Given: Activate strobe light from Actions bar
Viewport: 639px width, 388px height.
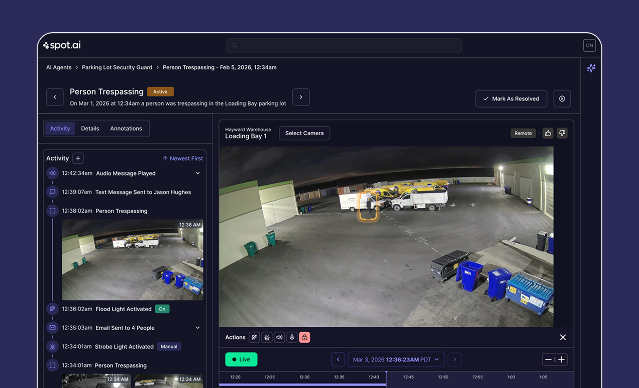Looking at the screenshot, I should [x=267, y=337].
